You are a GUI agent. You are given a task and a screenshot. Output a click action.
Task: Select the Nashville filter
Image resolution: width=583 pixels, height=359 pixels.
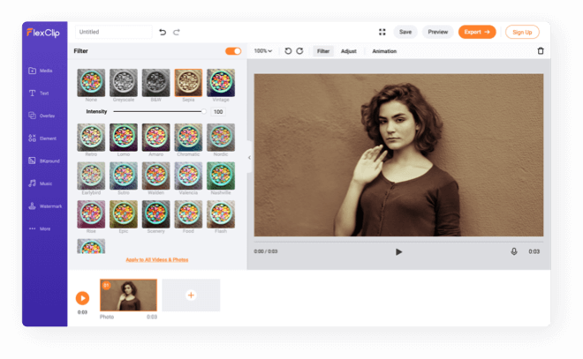(221, 176)
